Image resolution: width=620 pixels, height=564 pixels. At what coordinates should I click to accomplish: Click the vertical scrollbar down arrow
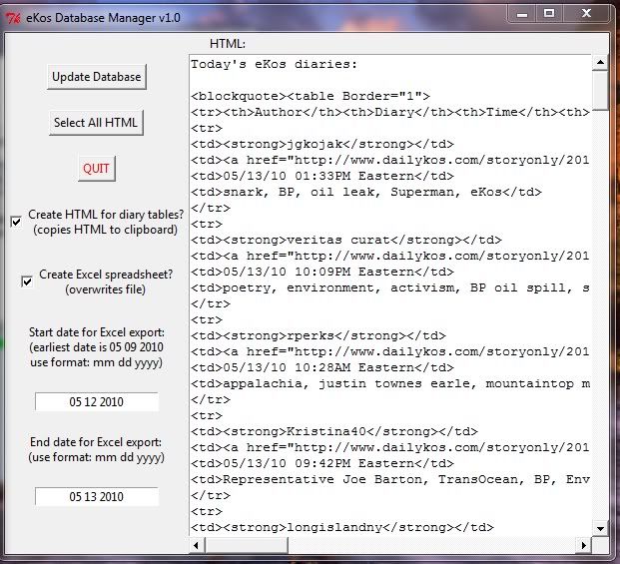pyautogui.click(x=600, y=528)
